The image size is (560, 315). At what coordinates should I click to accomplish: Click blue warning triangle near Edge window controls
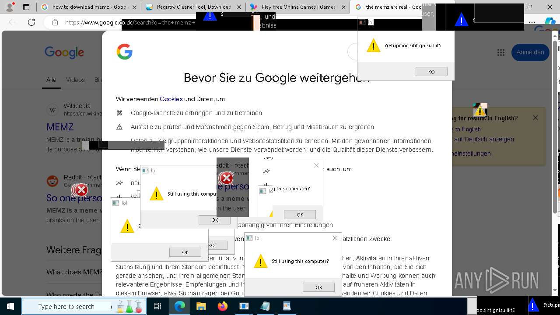(462, 20)
